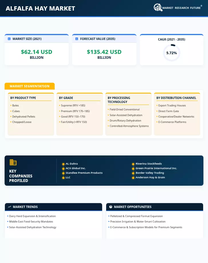Click Solar-Assisted Dehydration Technology trend

tap(33, 227)
